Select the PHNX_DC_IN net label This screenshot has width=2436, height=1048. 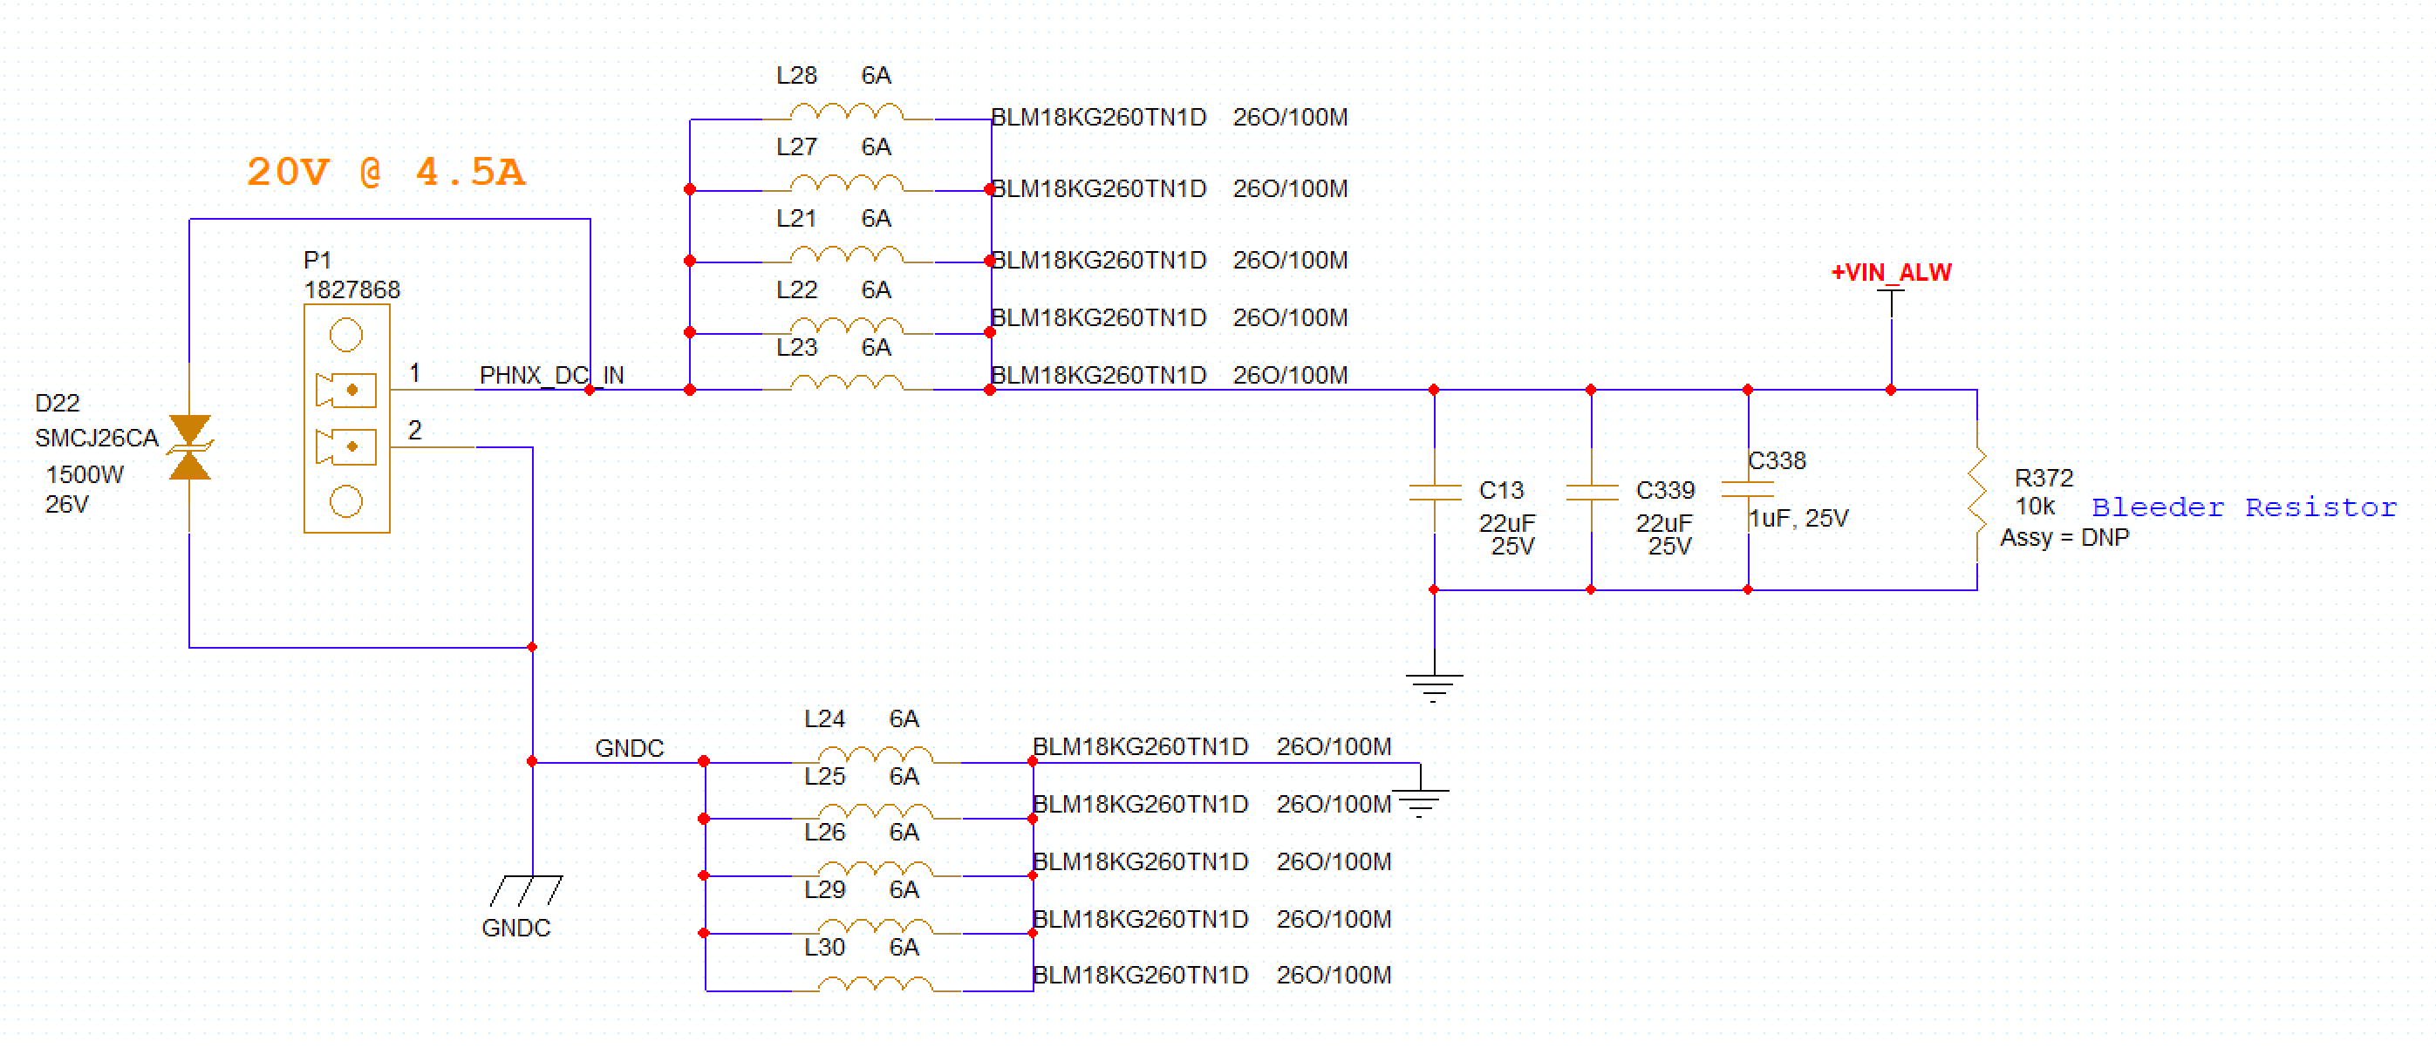tap(551, 375)
